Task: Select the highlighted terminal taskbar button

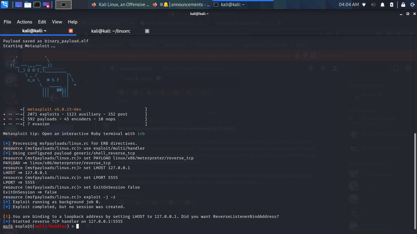Action: (63, 5)
